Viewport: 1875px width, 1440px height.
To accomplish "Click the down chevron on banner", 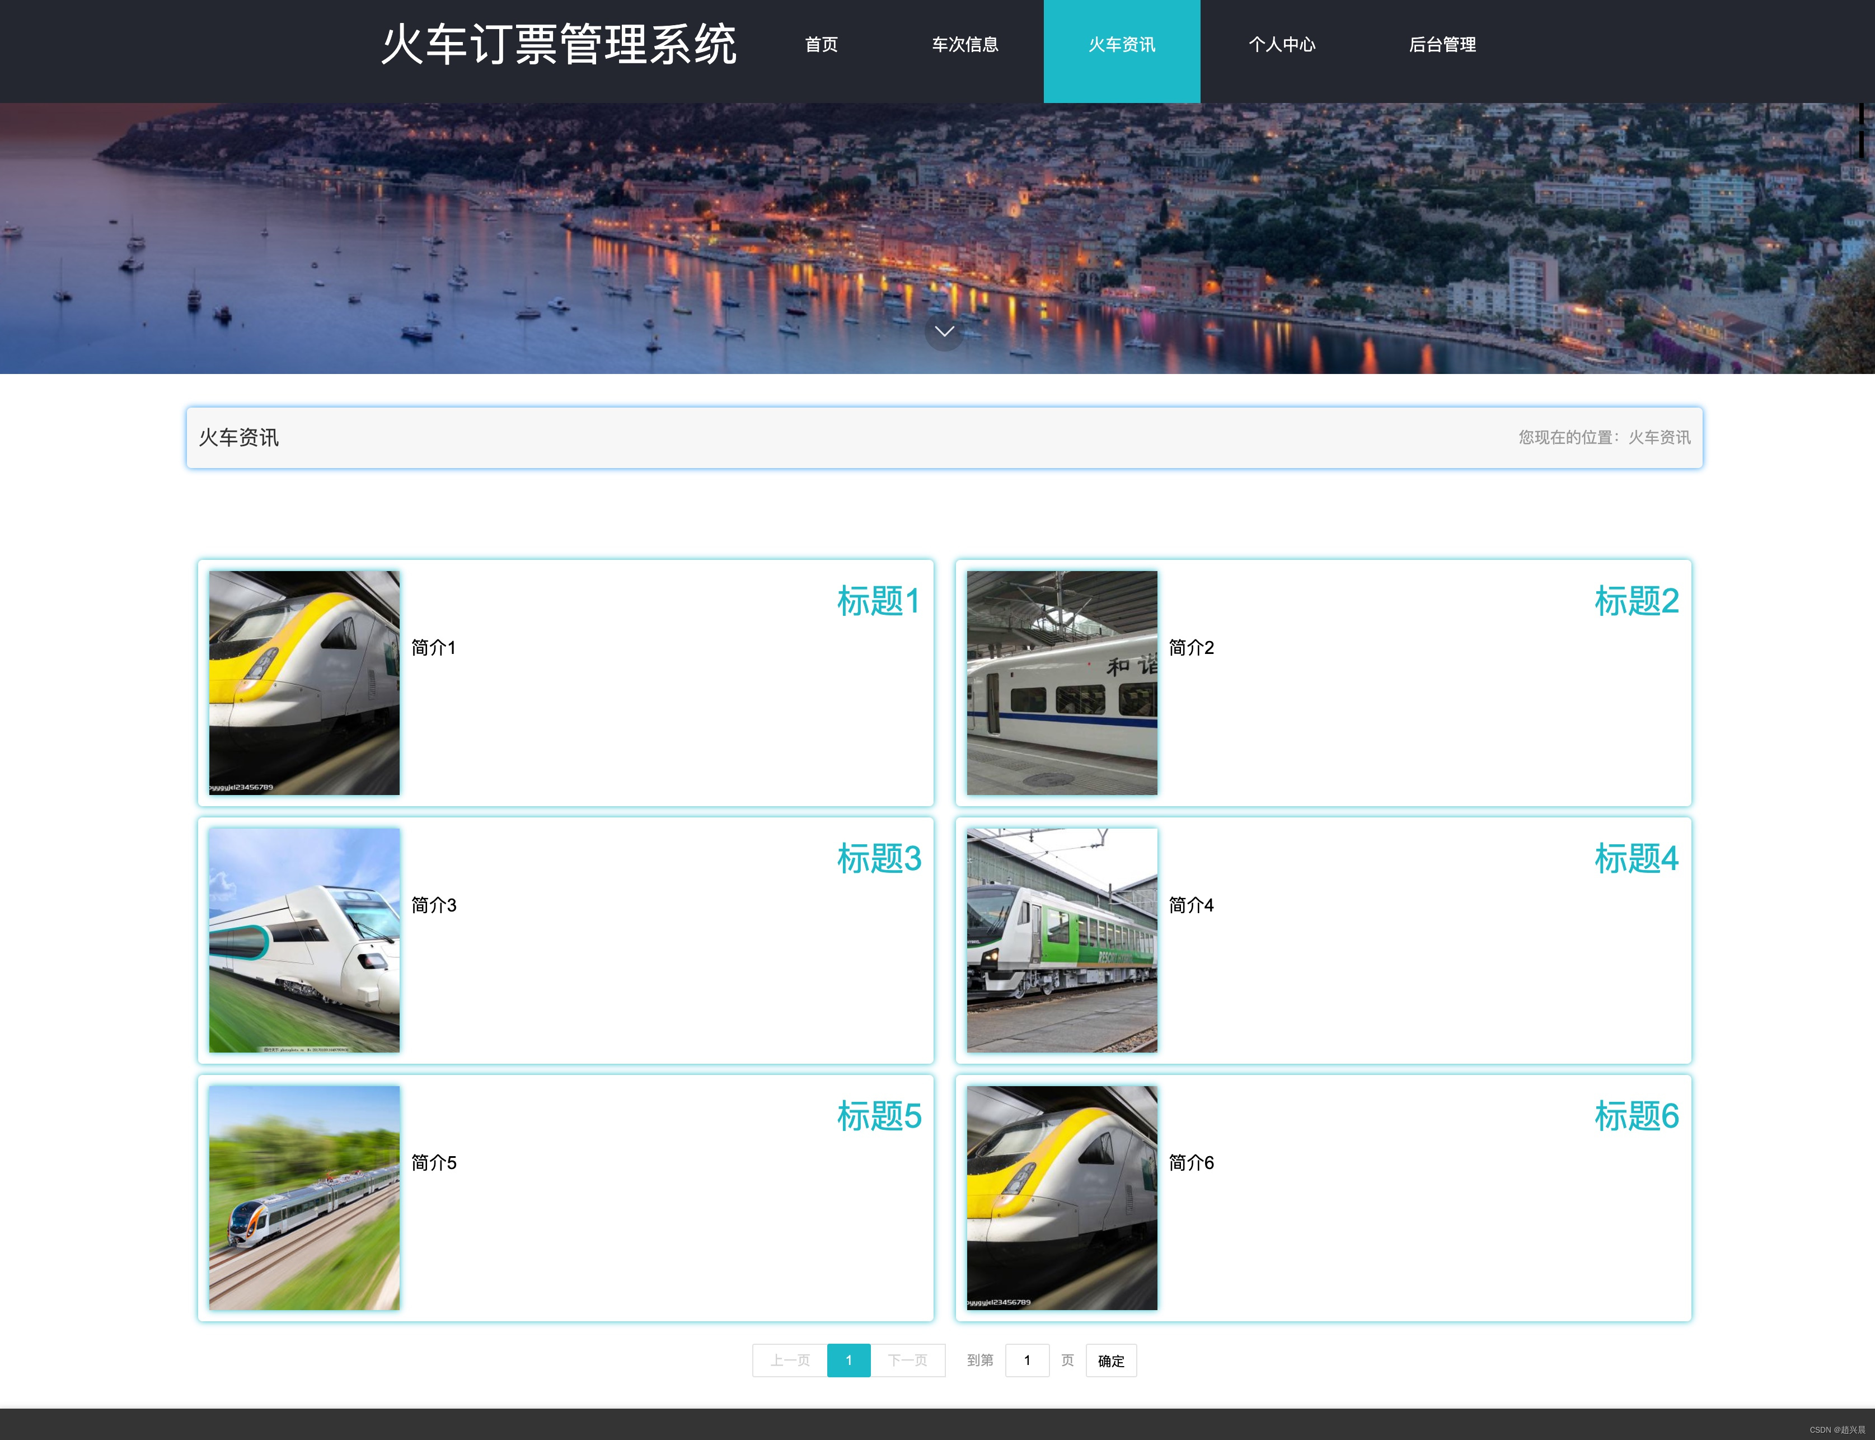I will coord(944,331).
